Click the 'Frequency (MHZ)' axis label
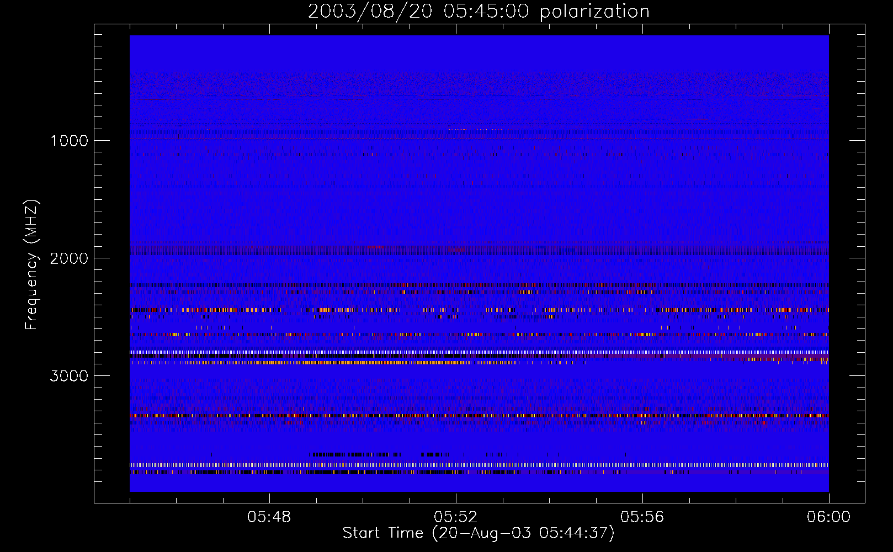This screenshot has height=552, width=893. click(31, 264)
